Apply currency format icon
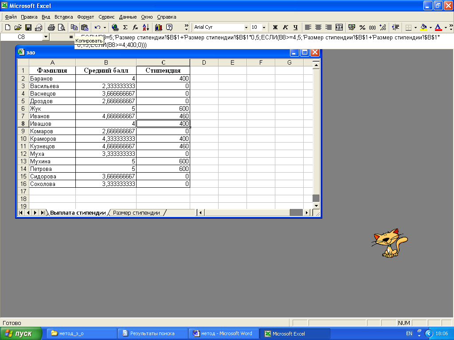Image resolution: width=454 pixels, height=340 pixels. [352, 27]
